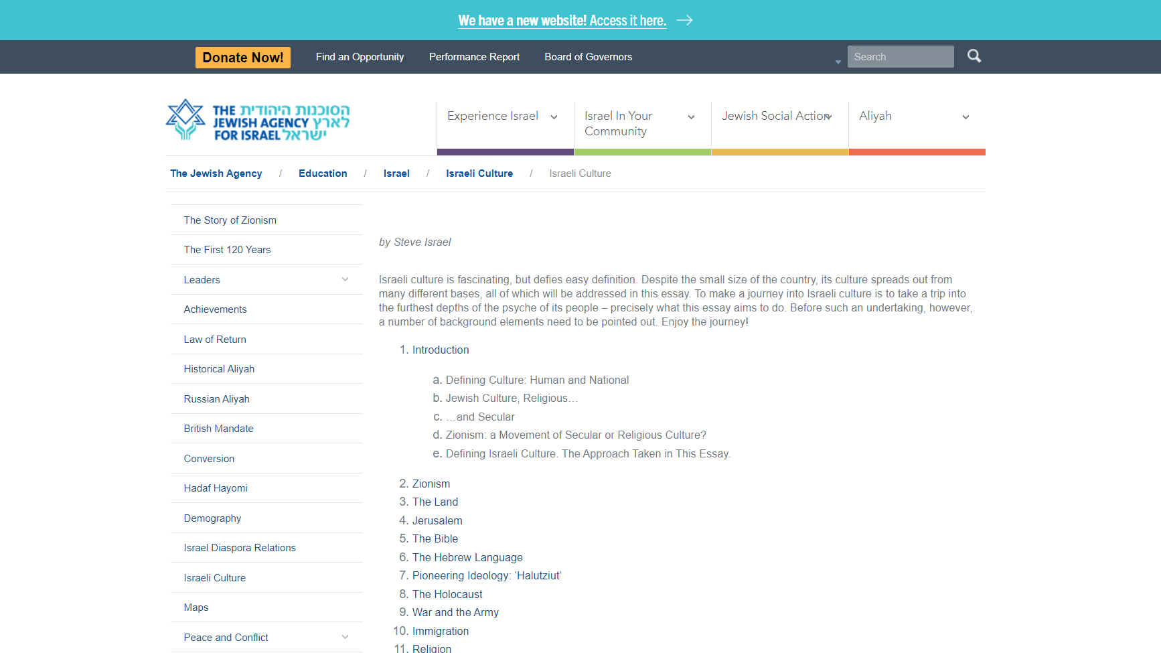Click the magnifying glass search icon
The image size is (1161, 653).
[x=974, y=56]
